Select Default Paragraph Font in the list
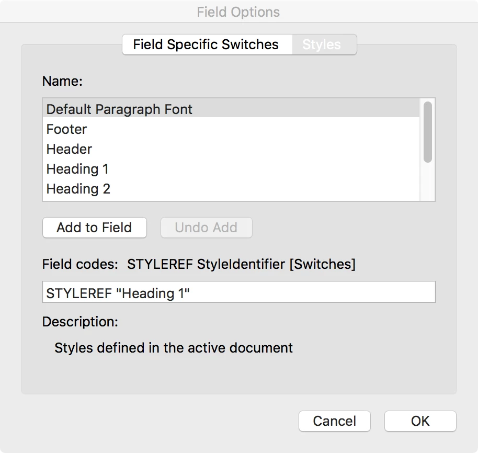Viewport: 478px width, 453px height. [x=119, y=109]
